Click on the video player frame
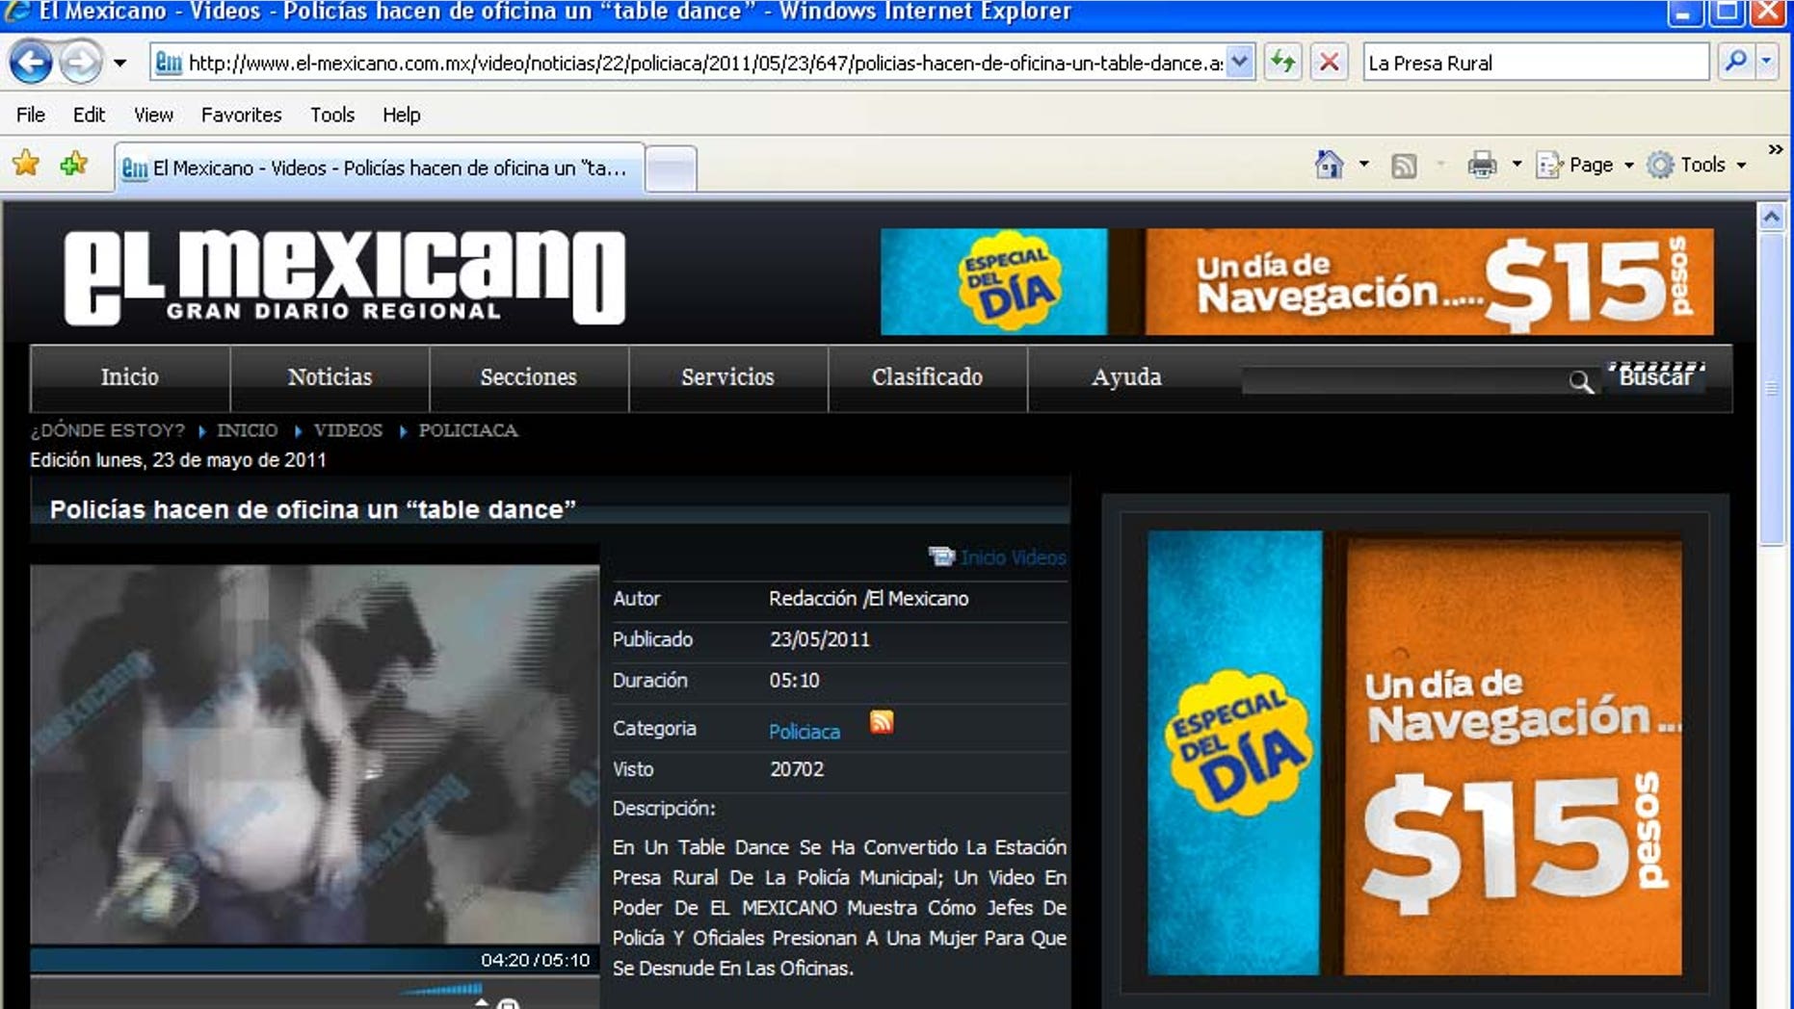The image size is (1794, 1009). click(314, 754)
